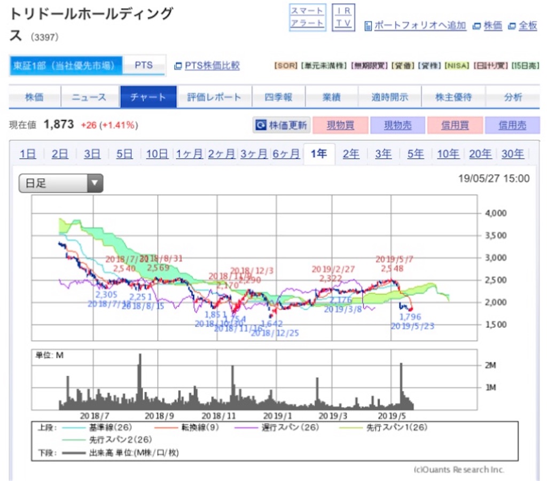Select the 20年 chart period

(x=480, y=154)
